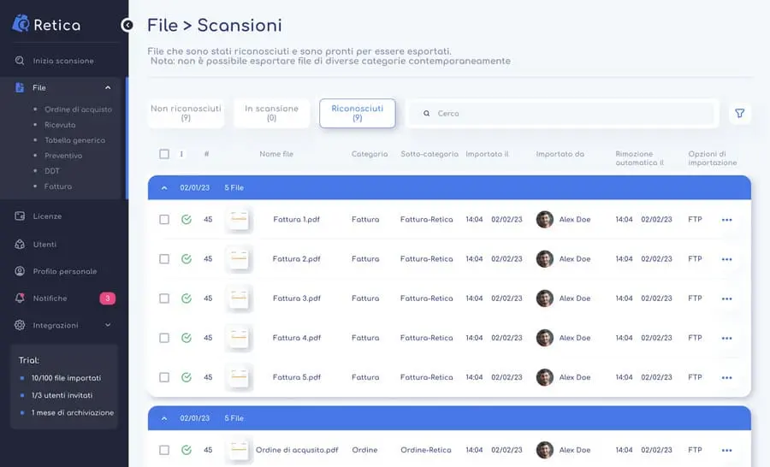Select the Fattura 5.pdf row checkbox
The image size is (770, 467).
pyautogui.click(x=164, y=377)
